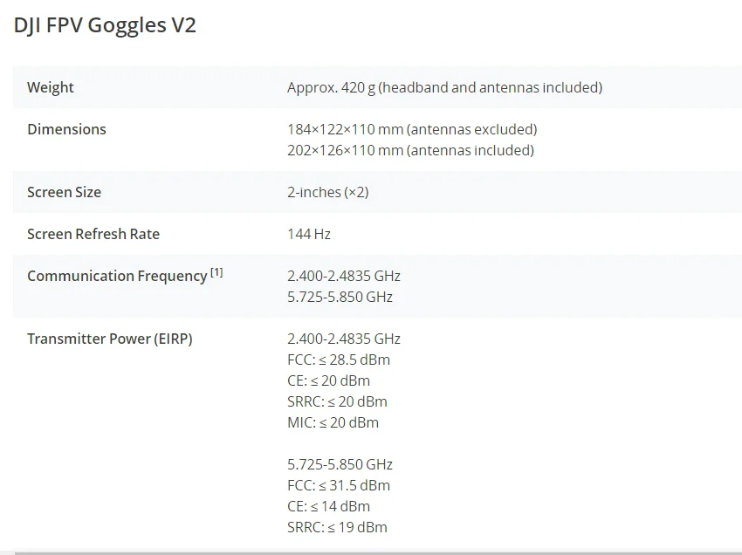Click the CE: ≤ 14 dBm line
This screenshot has width=742, height=555.
[x=328, y=506]
